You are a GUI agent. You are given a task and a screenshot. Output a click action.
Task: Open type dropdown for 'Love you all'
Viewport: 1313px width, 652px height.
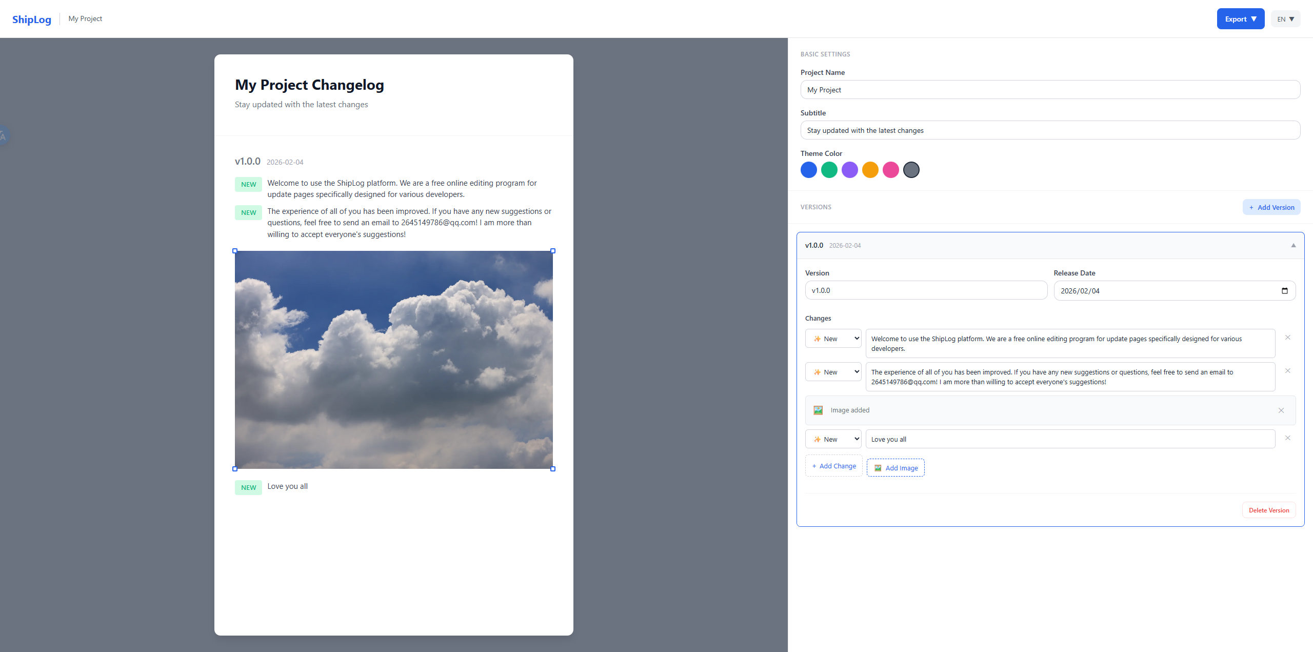click(833, 439)
